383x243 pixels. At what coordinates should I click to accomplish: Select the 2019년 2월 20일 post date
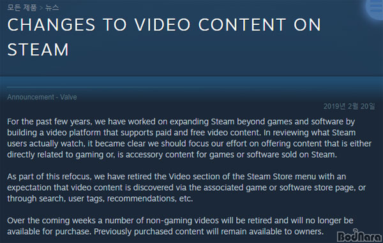349,107
